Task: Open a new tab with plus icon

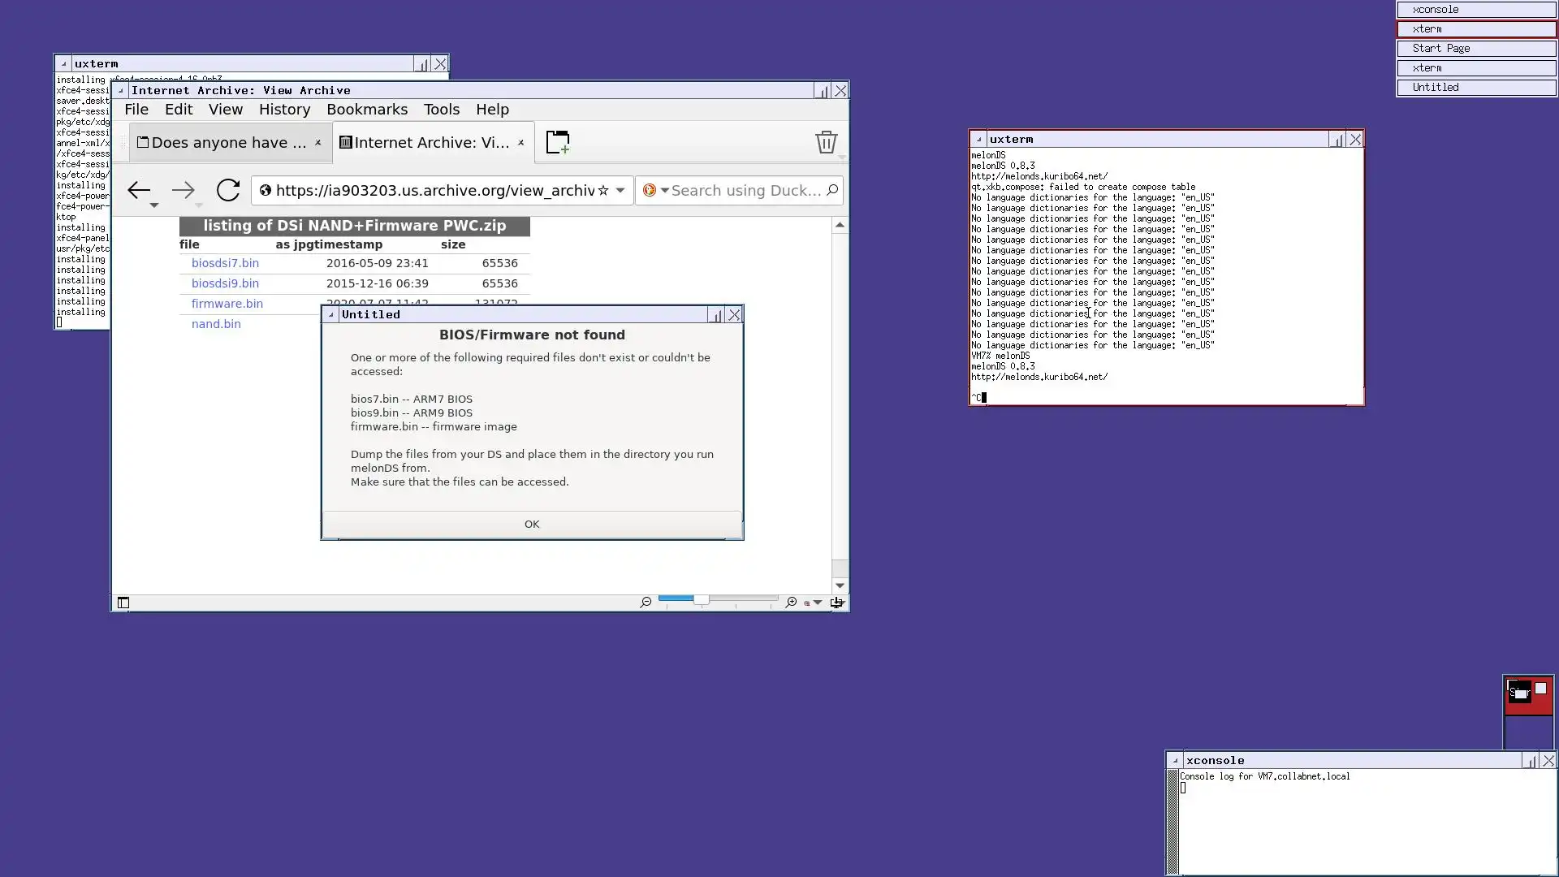Action: pyautogui.click(x=557, y=142)
